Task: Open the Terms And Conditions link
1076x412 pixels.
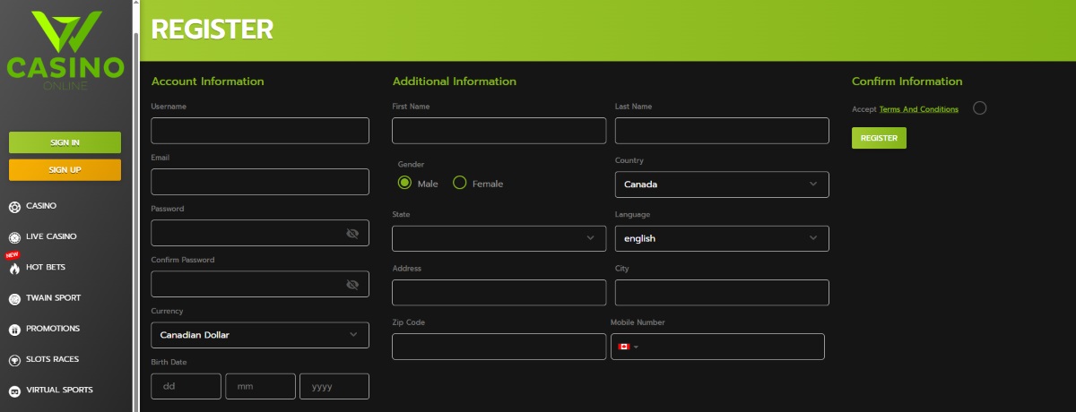Action: (x=918, y=109)
